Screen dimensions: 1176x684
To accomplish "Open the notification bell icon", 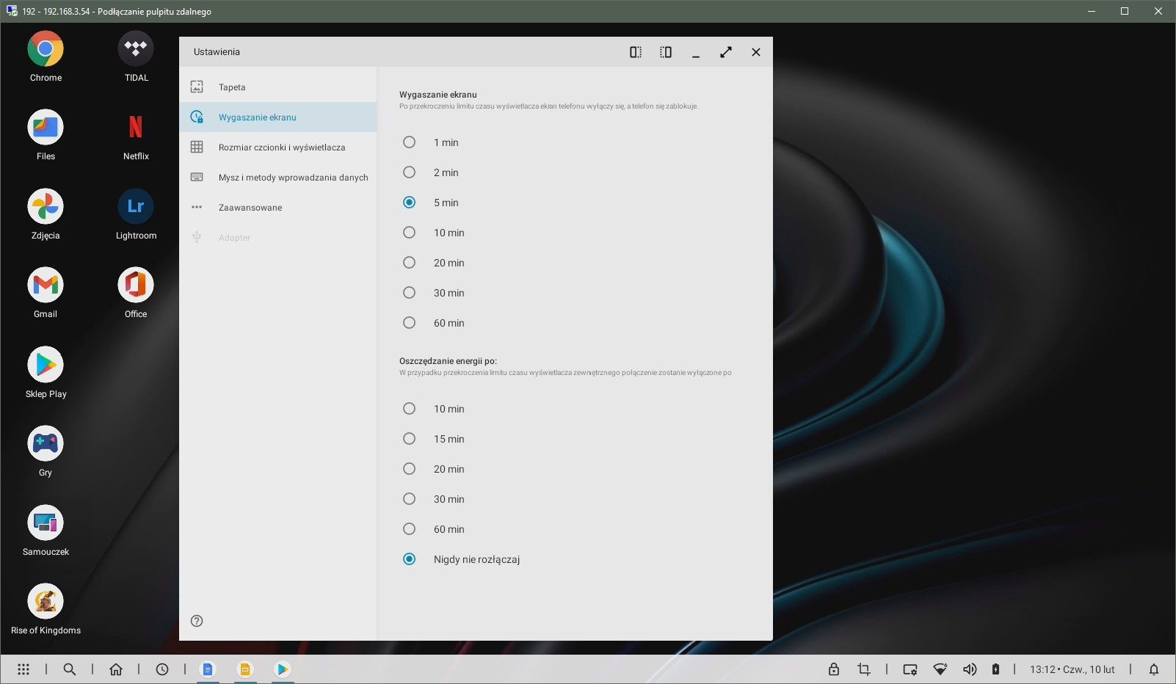I will (x=1154, y=669).
